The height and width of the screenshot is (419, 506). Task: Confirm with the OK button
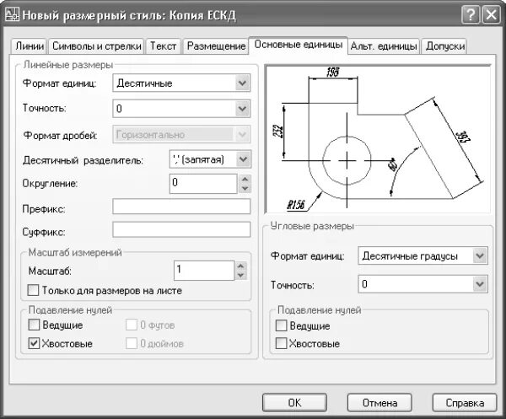tap(294, 402)
